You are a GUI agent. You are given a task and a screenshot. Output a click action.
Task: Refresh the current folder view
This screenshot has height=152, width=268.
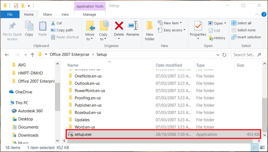pos(224,55)
